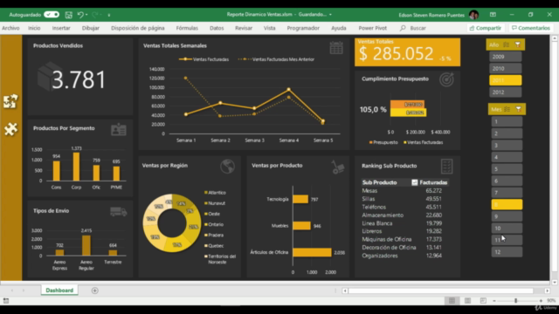The height and width of the screenshot is (314, 559).
Task: Open ribbon display options icon
Action: 493,15
